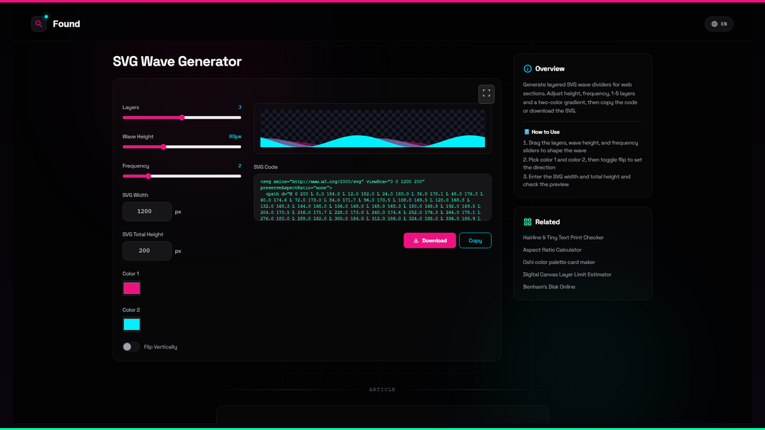Viewport: 765px width, 430px height.
Task: Adjust the Layers slider
Action: point(182,117)
